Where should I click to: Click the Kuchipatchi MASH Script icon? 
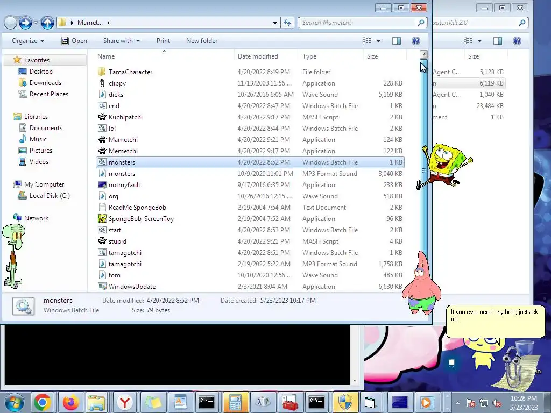click(102, 117)
